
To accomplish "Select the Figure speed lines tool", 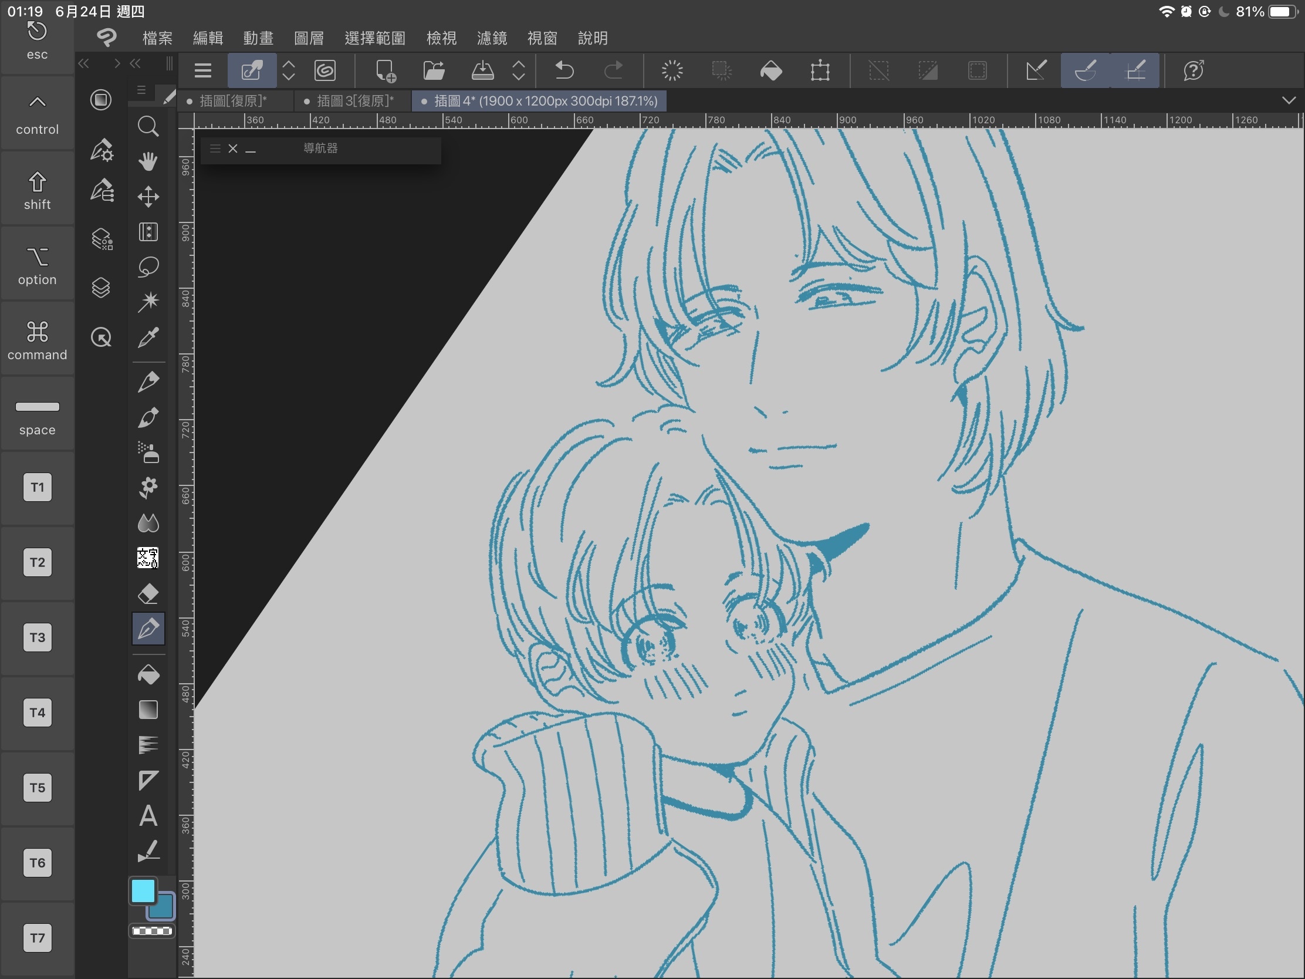I will click(148, 745).
